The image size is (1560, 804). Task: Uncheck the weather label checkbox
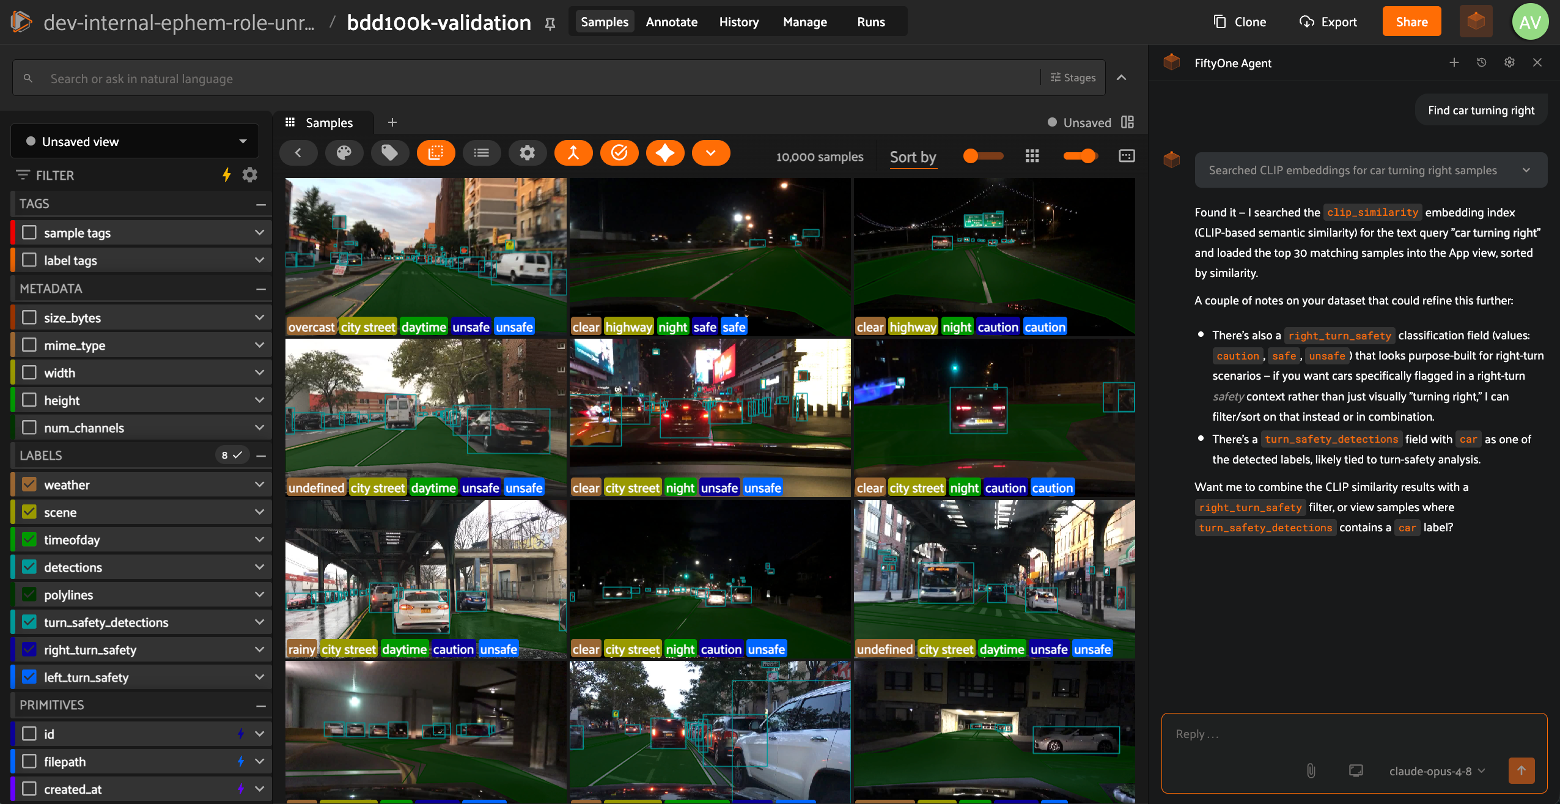(29, 484)
